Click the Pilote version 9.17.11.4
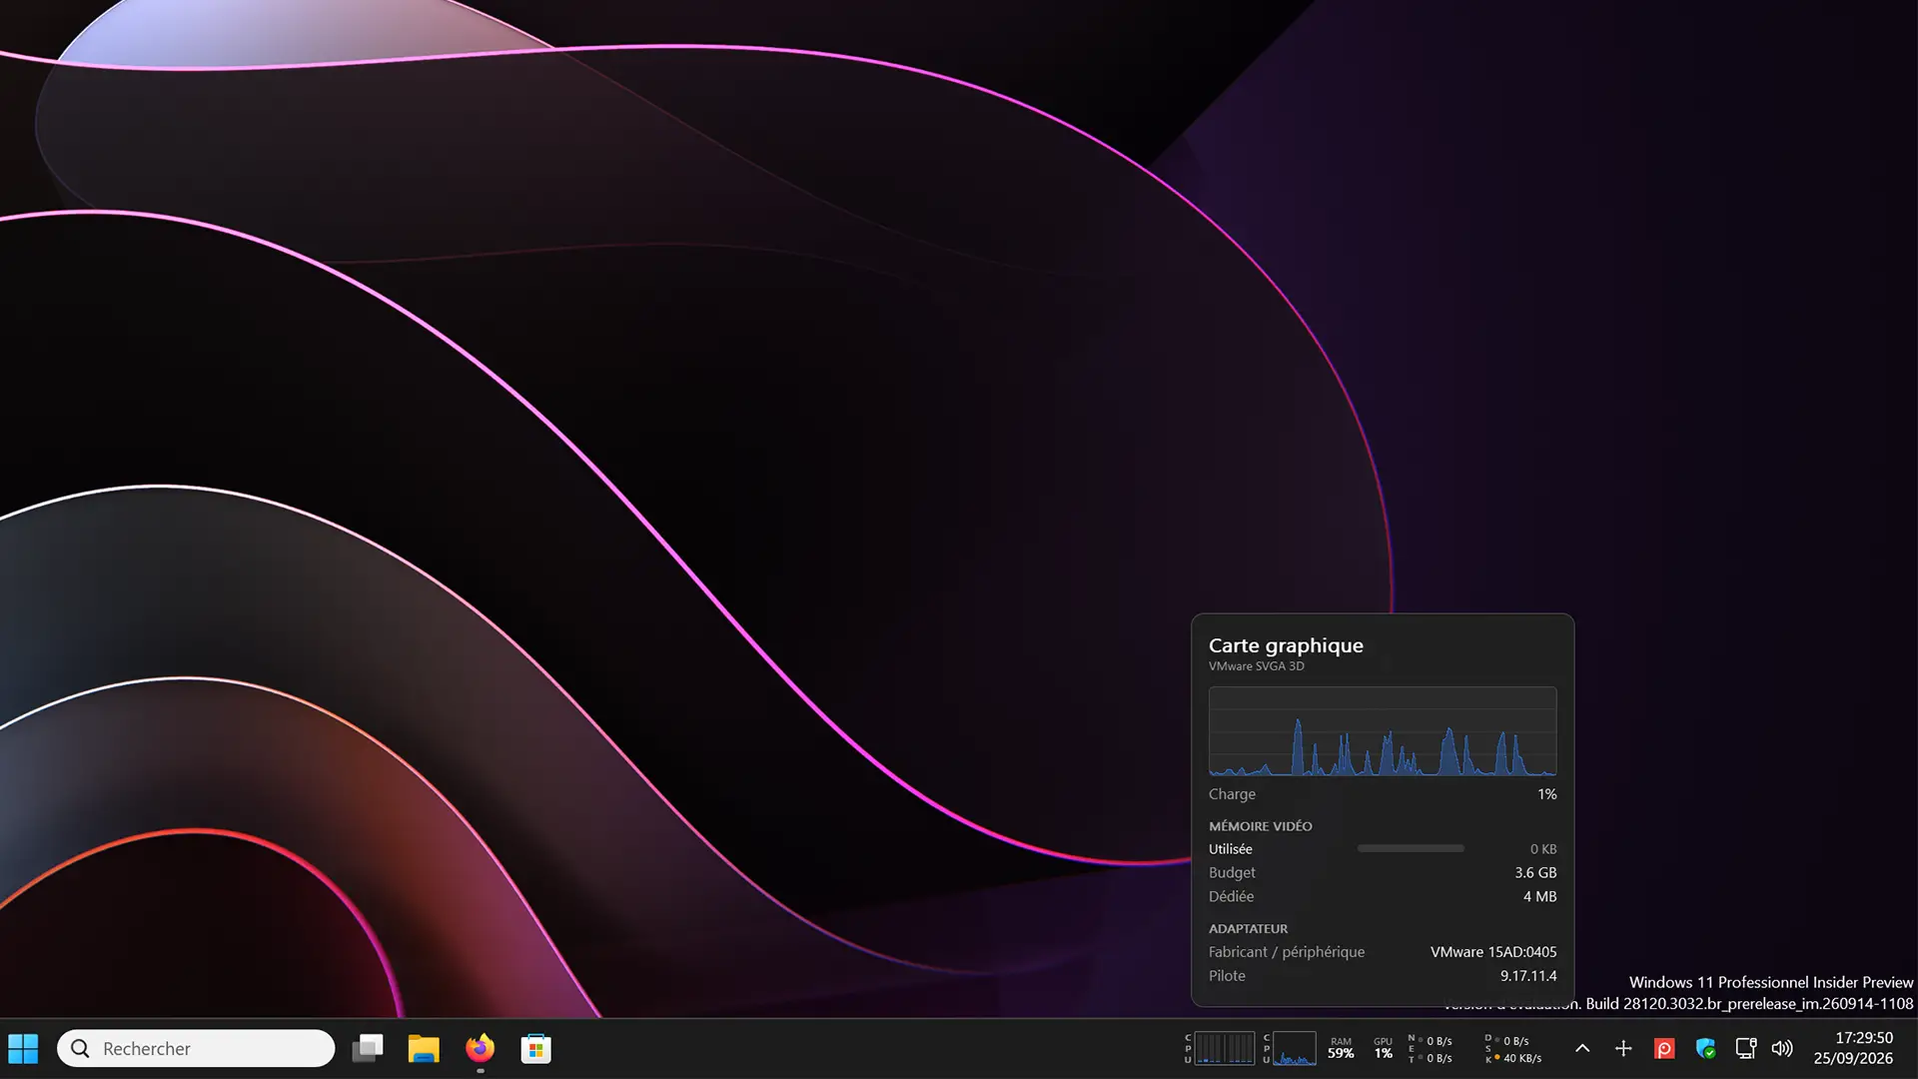The height and width of the screenshot is (1079, 1918). pos(1528,976)
